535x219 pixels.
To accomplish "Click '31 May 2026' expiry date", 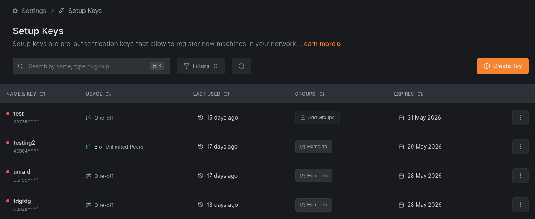I will click(x=424, y=118).
